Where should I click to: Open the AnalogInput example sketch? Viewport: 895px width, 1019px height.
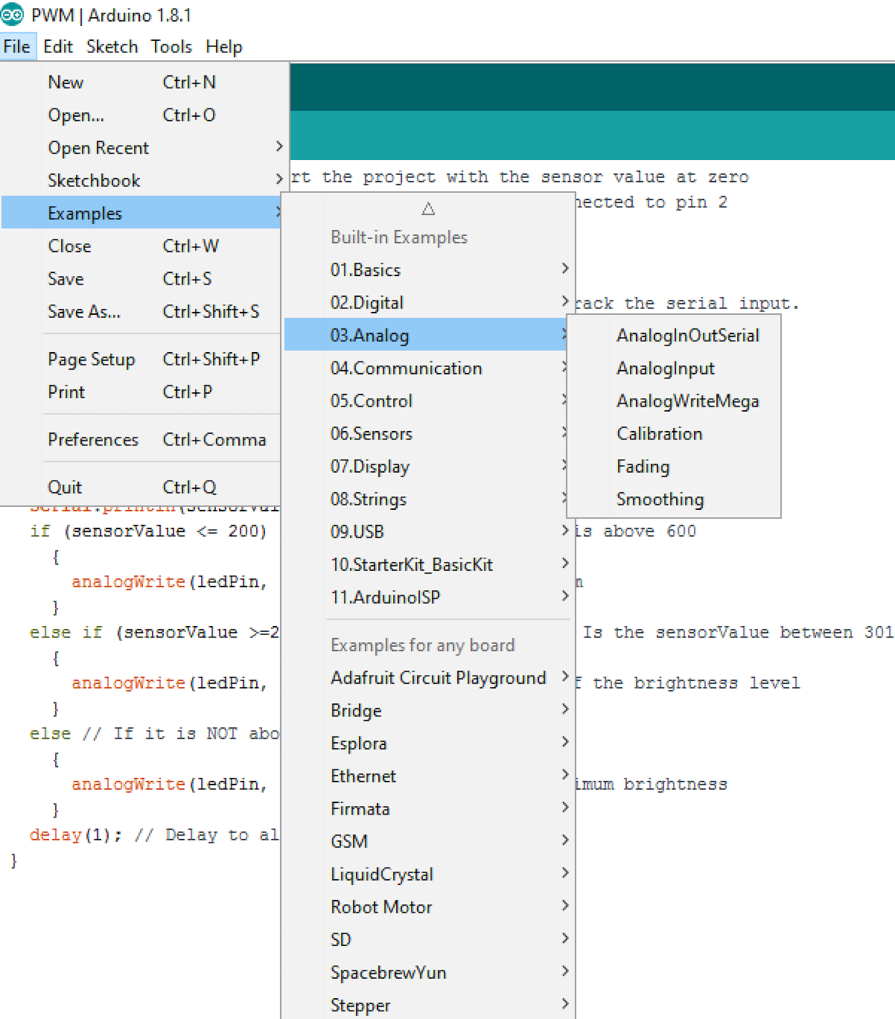click(x=674, y=369)
